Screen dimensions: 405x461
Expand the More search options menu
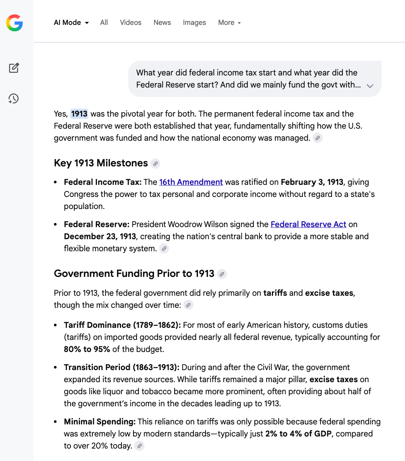229,23
